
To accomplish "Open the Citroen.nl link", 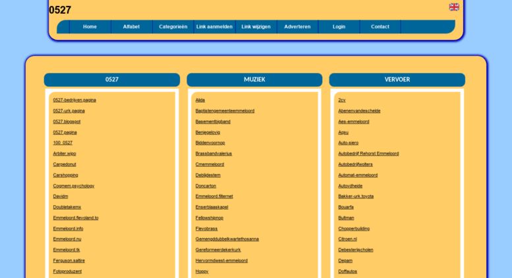I will point(348,239).
